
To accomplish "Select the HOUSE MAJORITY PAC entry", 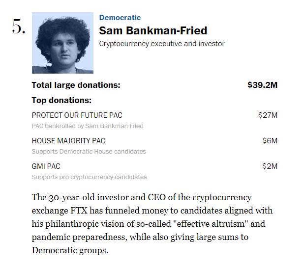I will point(68,141).
